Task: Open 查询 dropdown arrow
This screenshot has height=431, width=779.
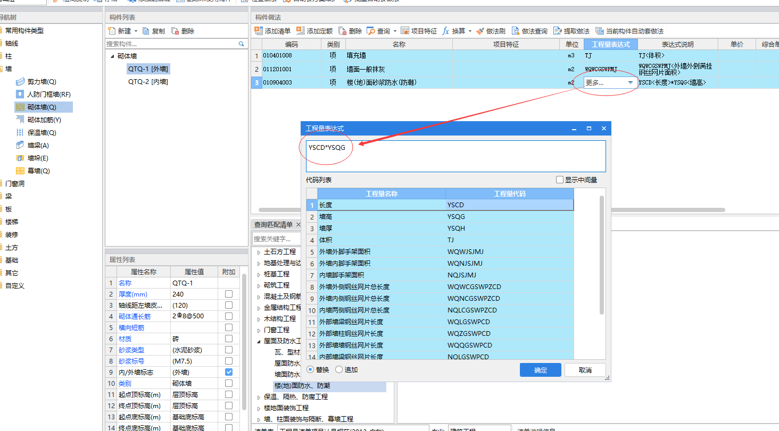Action: [x=394, y=31]
